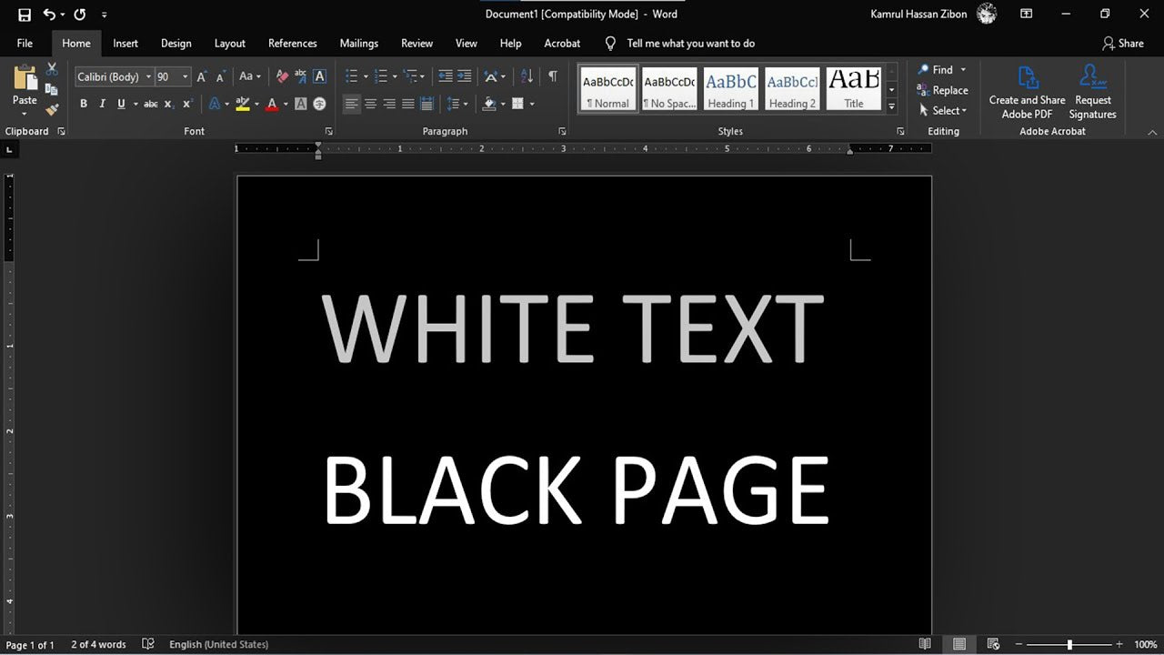Toggle Show/Hide paragraph marks

552,77
